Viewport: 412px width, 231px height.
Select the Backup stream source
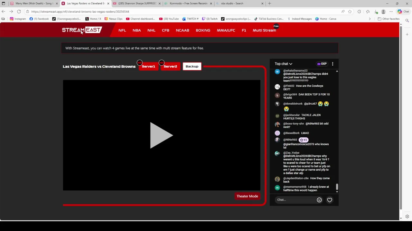(192, 66)
